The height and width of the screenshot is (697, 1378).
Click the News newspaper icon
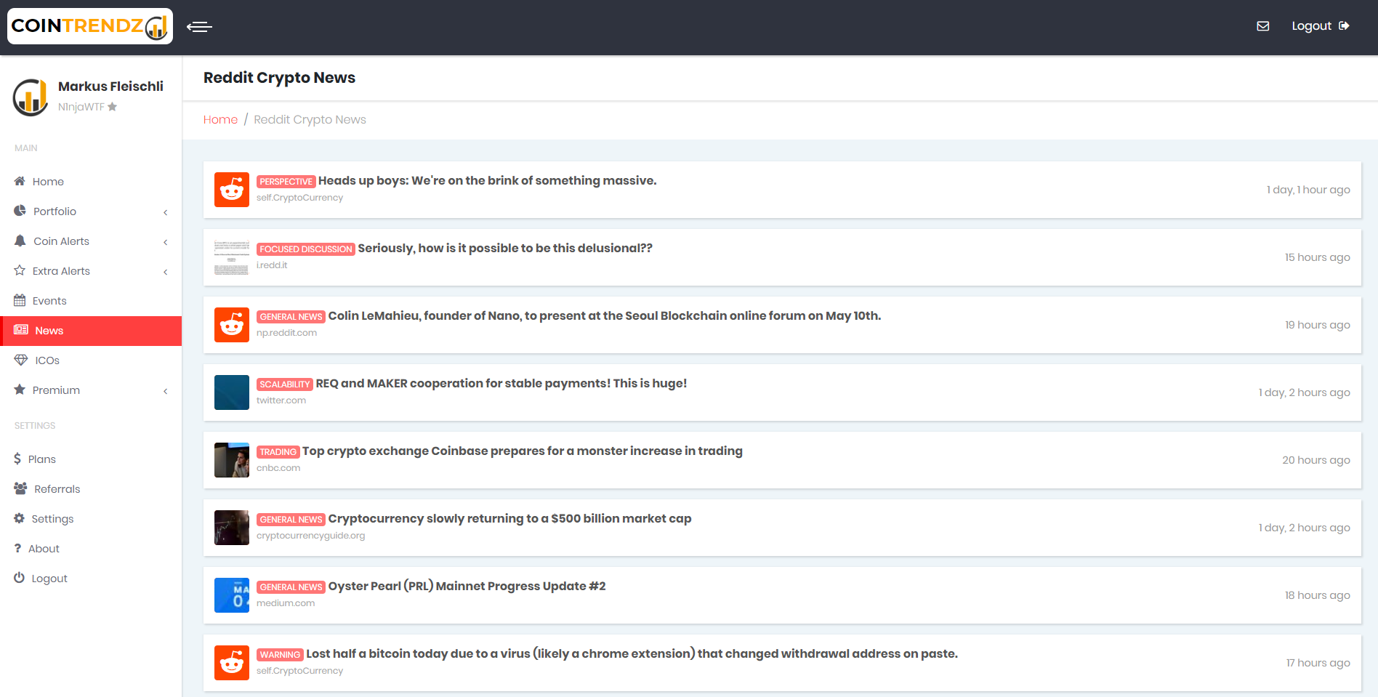21,330
